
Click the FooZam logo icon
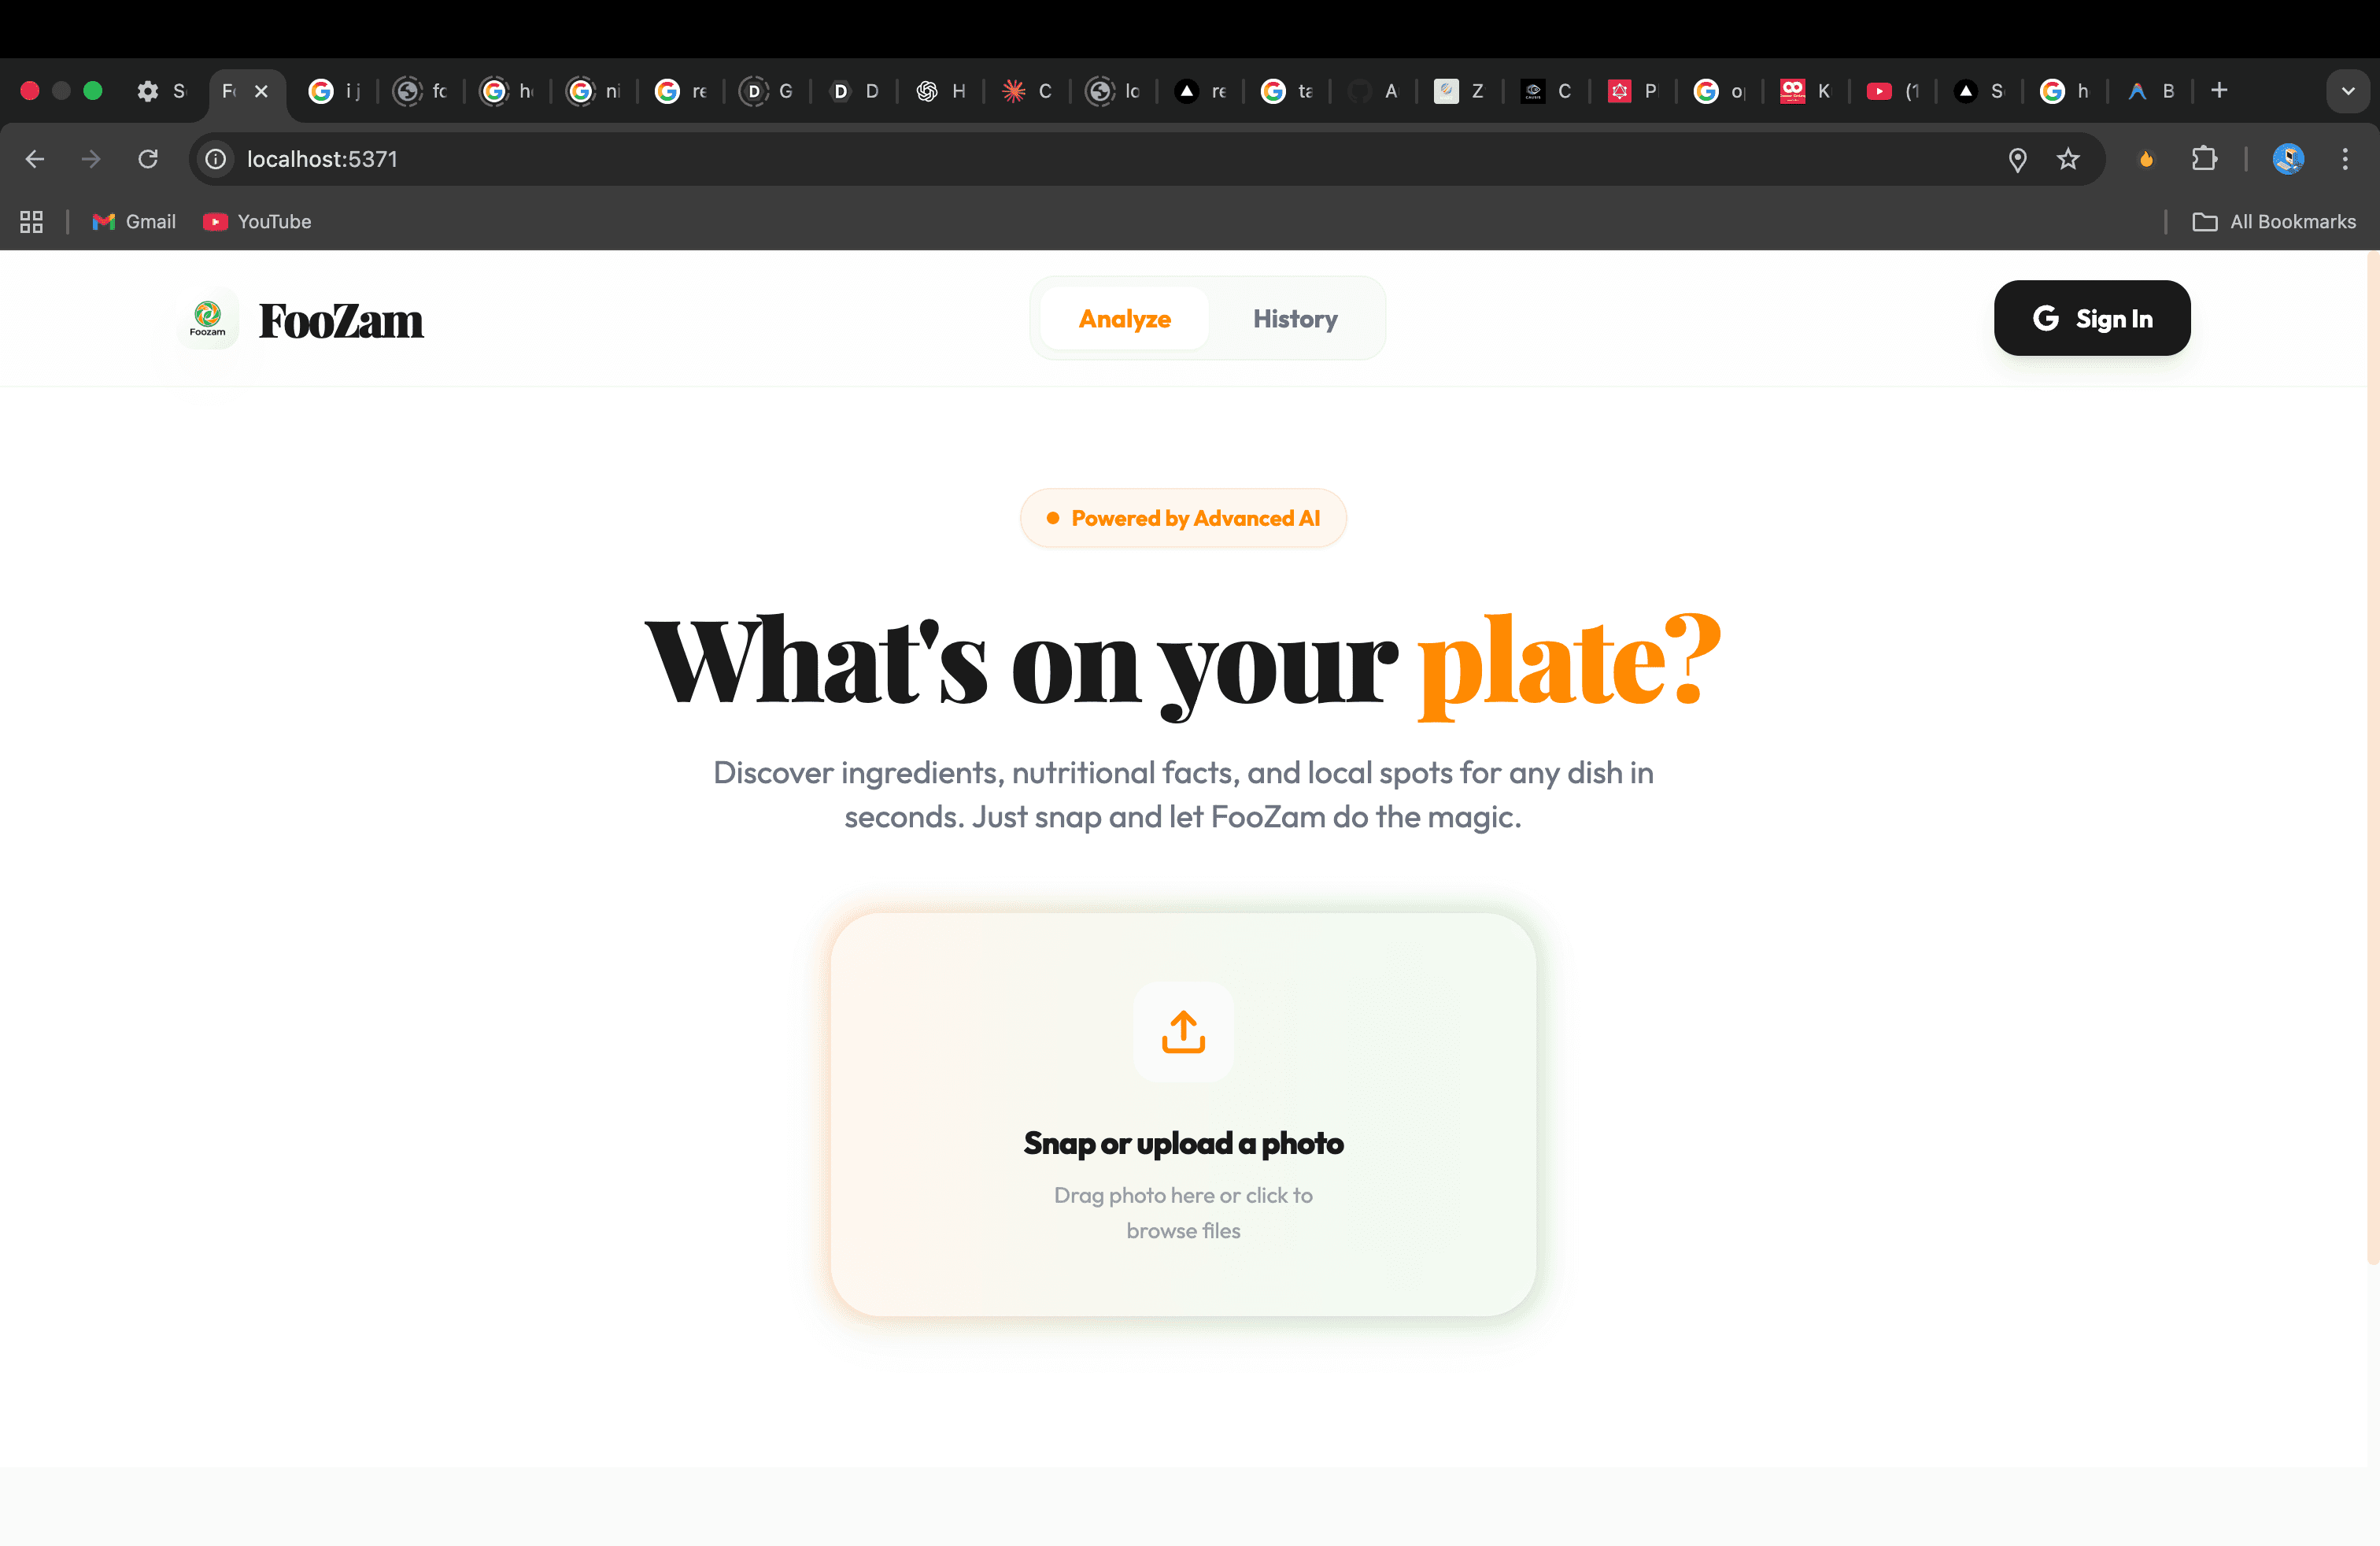coord(208,319)
